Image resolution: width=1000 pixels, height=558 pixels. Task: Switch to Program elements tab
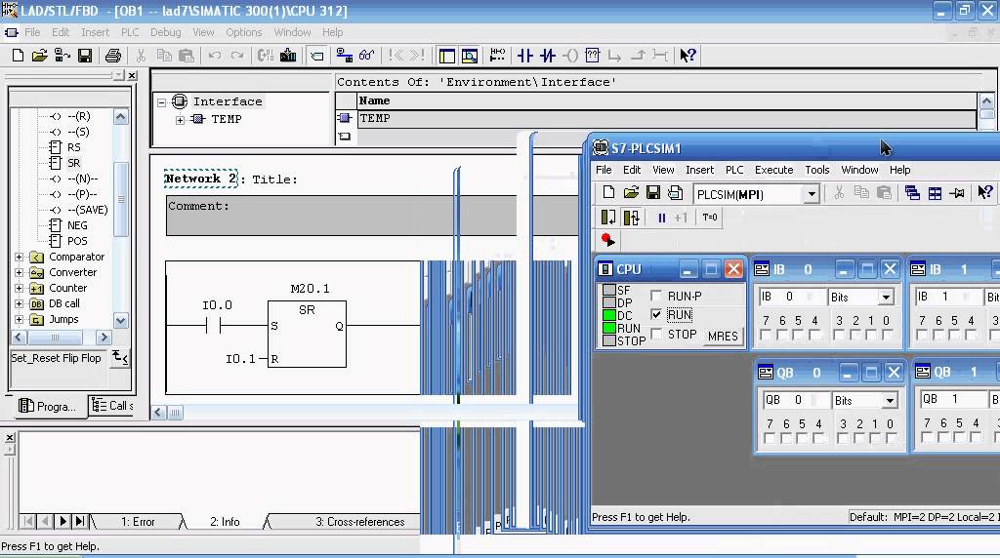(x=47, y=406)
